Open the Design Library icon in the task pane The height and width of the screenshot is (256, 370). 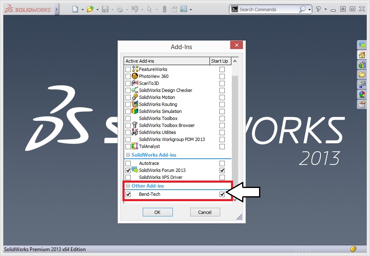pyautogui.click(x=362, y=65)
